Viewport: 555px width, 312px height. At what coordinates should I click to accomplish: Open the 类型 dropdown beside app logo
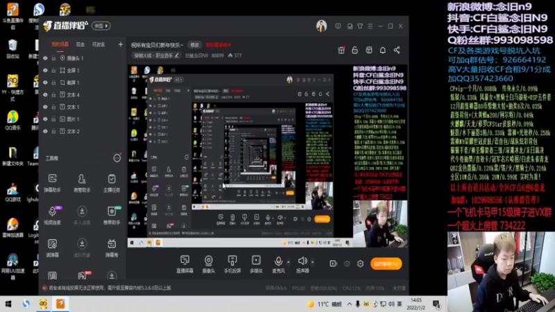tap(101, 26)
